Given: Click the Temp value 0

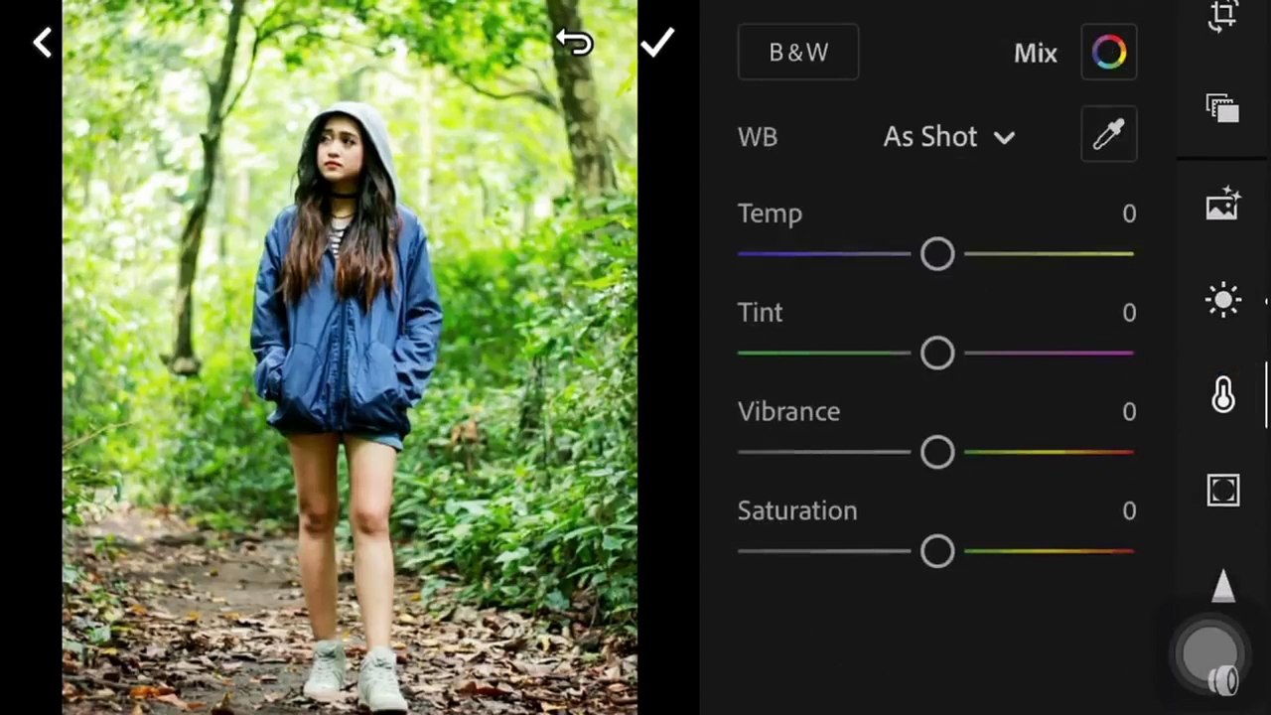Looking at the screenshot, I should [1129, 214].
